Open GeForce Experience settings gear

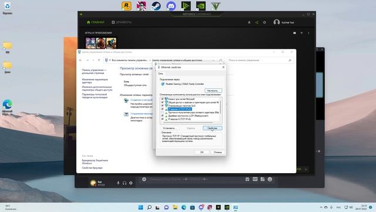[264, 22]
